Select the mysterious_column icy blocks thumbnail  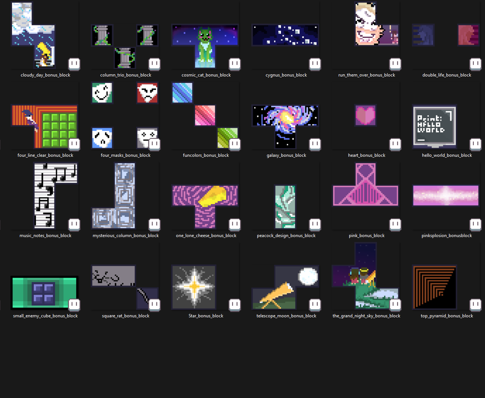(x=114, y=196)
